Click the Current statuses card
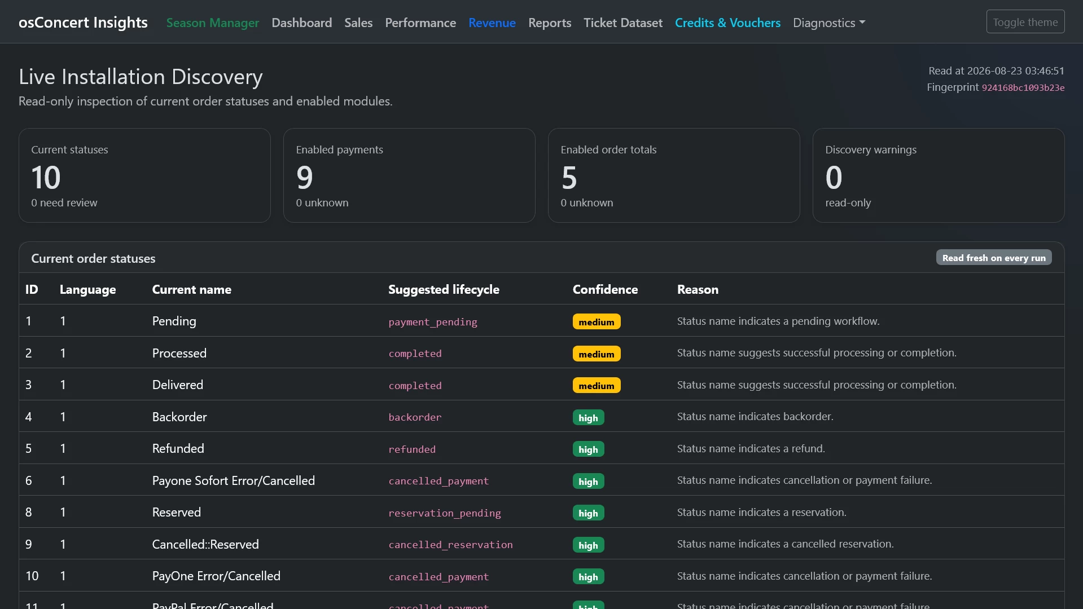1083x609 pixels. [x=144, y=175]
